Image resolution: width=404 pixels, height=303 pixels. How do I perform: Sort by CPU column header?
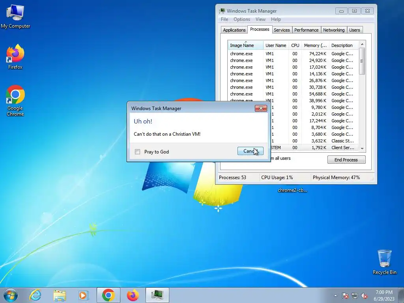pos(295,45)
